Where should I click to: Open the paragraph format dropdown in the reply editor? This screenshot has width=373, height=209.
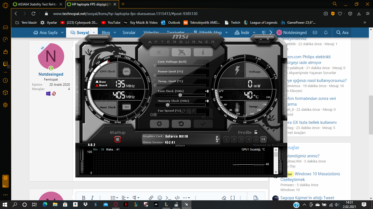[137, 198]
